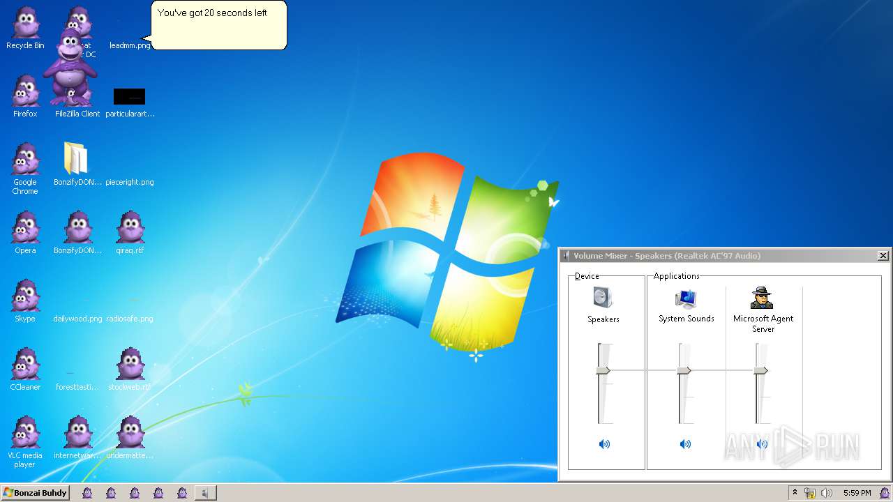Click the System Sounds volume slider handle
The width and height of the screenshot is (893, 502).
pyautogui.click(x=684, y=370)
